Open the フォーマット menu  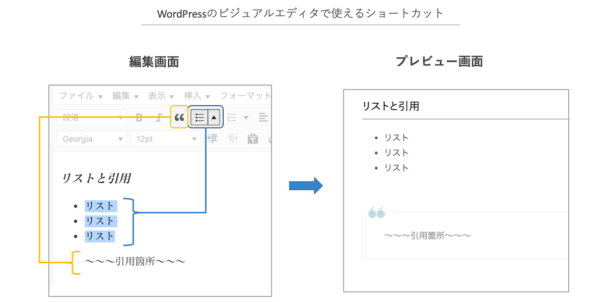[245, 96]
